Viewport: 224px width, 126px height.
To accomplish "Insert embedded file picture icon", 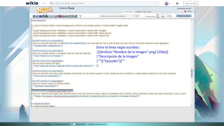I will pyautogui.click(x=50, y=16).
